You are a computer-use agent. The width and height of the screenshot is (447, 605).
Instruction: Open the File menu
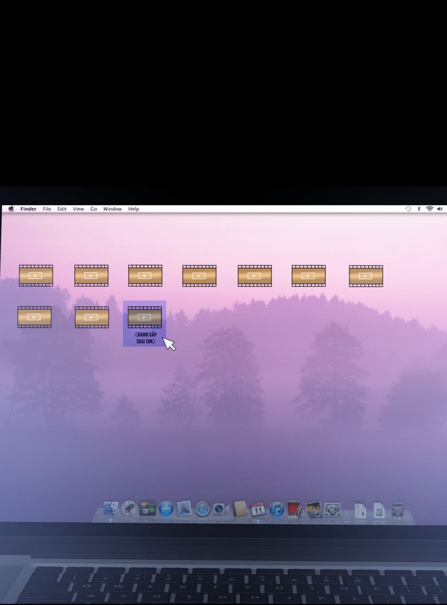pos(47,209)
